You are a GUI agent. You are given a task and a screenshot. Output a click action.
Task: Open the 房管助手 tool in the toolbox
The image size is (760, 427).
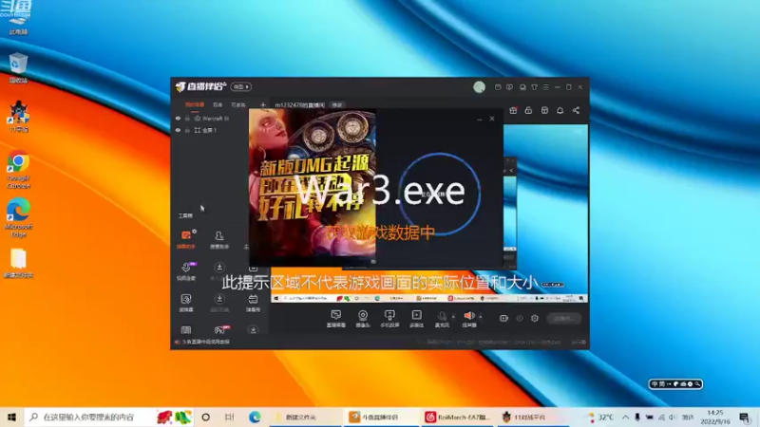click(219, 240)
